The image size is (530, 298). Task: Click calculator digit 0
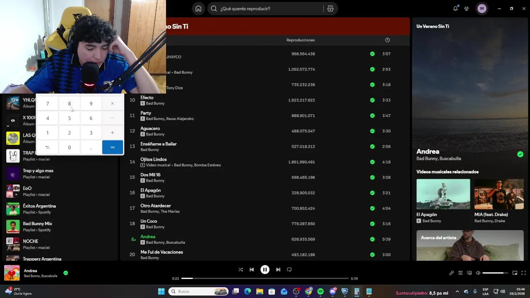tap(69, 147)
